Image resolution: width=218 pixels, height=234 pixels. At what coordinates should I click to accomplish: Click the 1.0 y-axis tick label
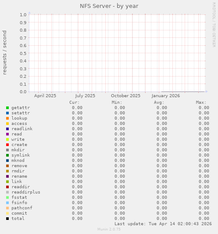(23, 15)
